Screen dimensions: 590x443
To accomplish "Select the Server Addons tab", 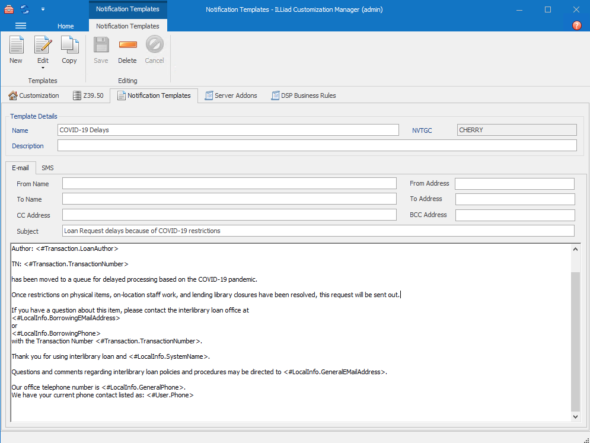I will 231,95.
